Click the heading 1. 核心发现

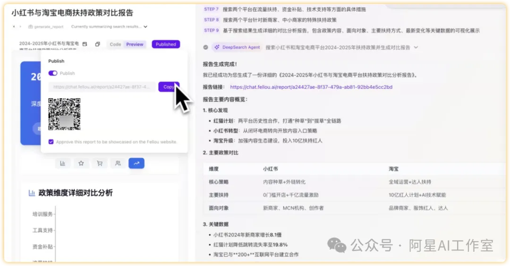pos(215,111)
